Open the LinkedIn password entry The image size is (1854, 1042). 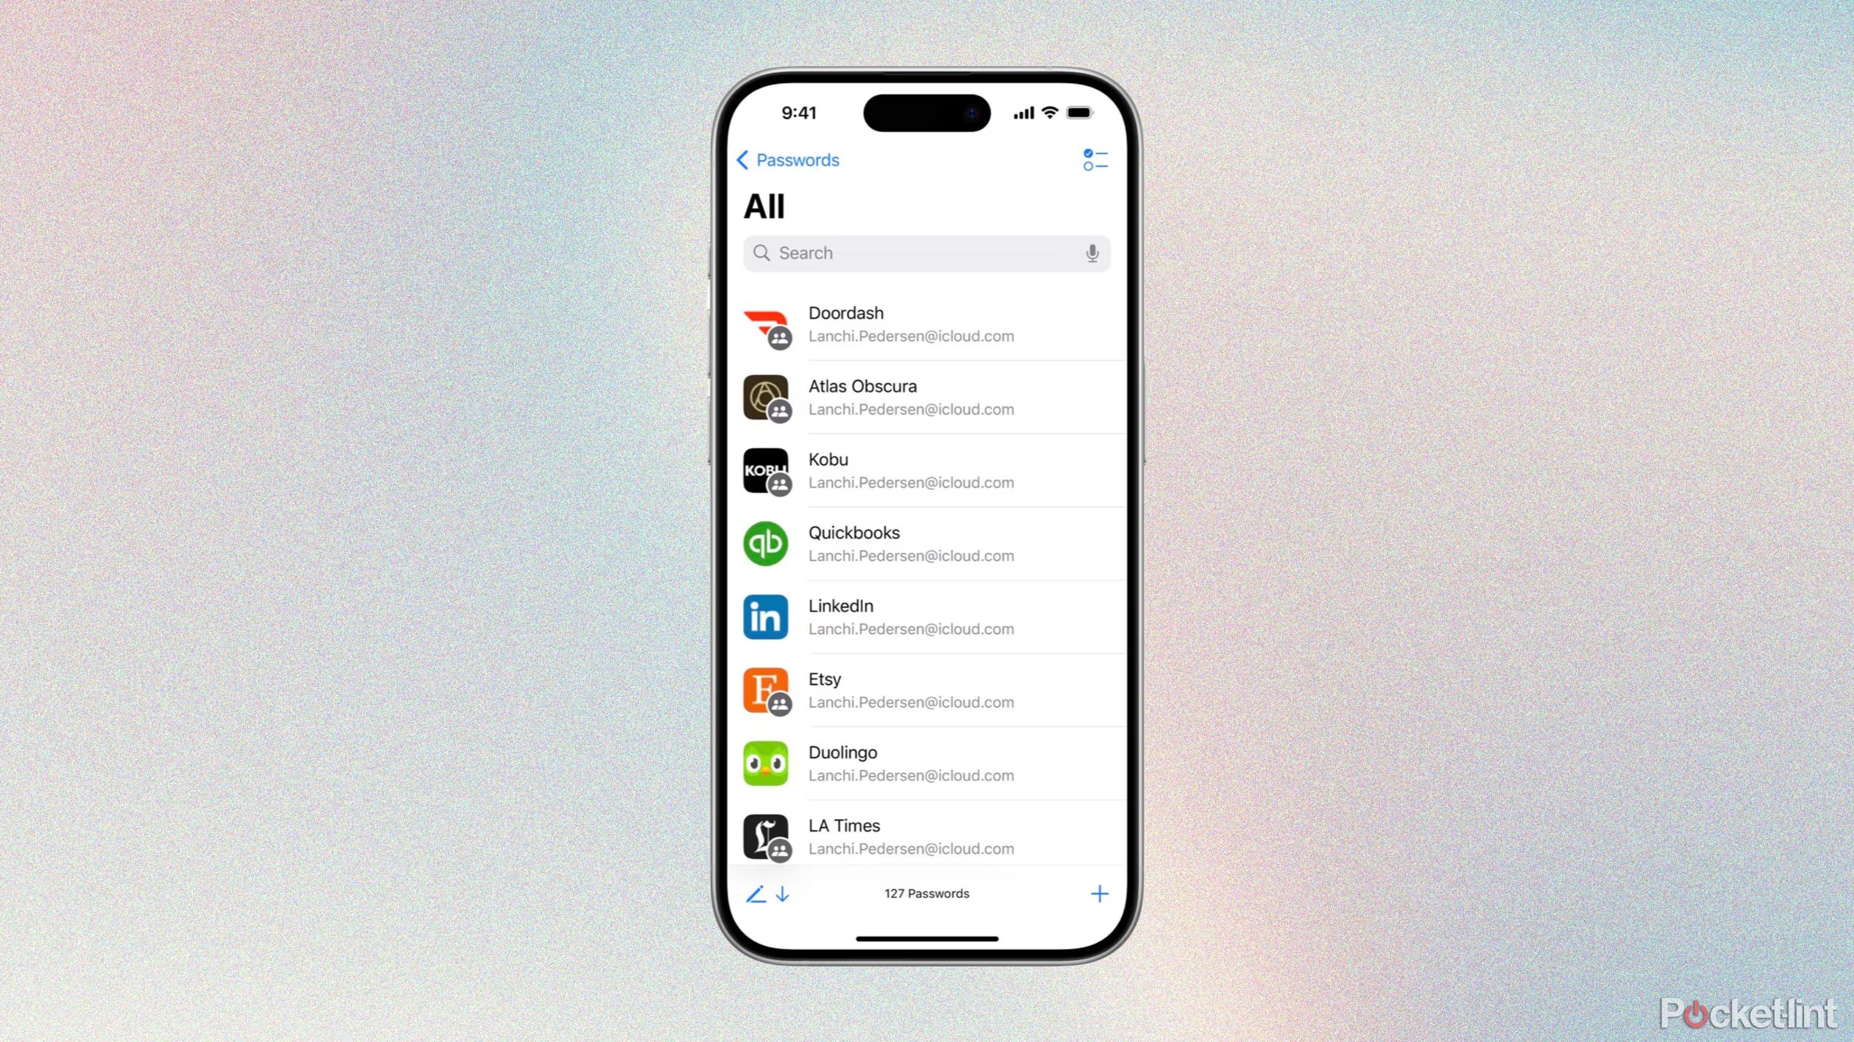pyautogui.click(x=927, y=617)
